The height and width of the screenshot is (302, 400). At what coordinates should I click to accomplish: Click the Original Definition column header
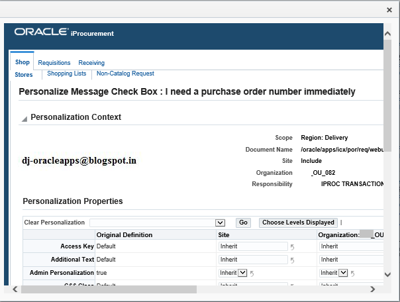click(x=125, y=235)
